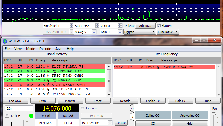Select the G7CNF N4HFA EL89 decode line

[54, 89]
